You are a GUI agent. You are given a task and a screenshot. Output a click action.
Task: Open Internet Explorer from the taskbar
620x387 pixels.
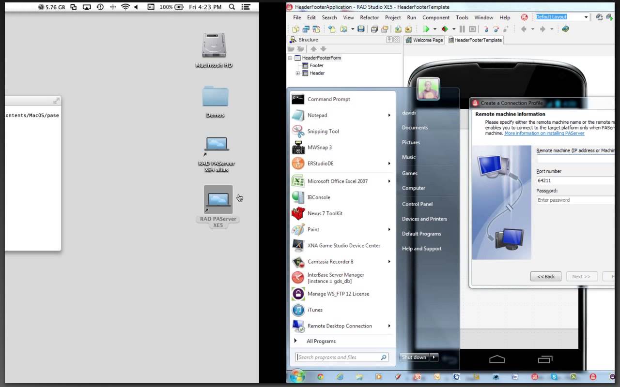click(x=340, y=376)
